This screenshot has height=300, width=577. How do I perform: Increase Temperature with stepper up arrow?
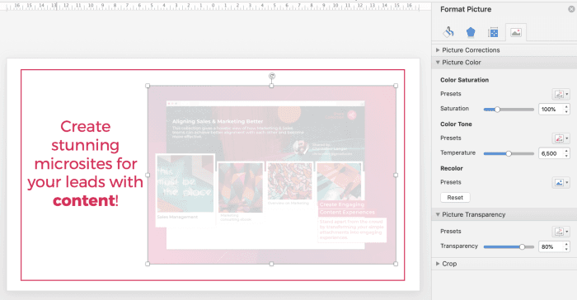566,151
